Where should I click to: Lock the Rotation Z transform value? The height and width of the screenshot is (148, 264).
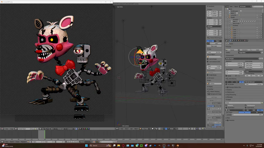tap(220, 24)
